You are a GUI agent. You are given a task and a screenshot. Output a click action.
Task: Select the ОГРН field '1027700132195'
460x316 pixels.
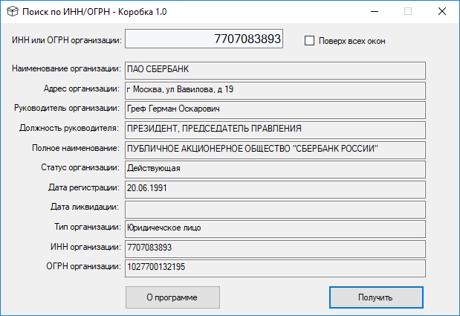click(x=275, y=268)
